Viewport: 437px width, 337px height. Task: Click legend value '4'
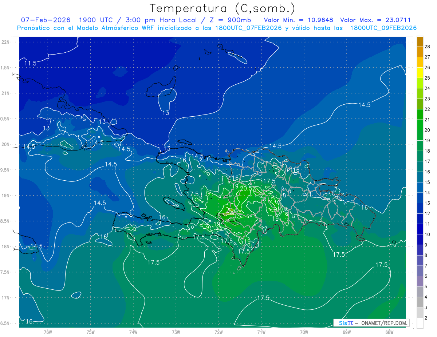coord(426,297)
